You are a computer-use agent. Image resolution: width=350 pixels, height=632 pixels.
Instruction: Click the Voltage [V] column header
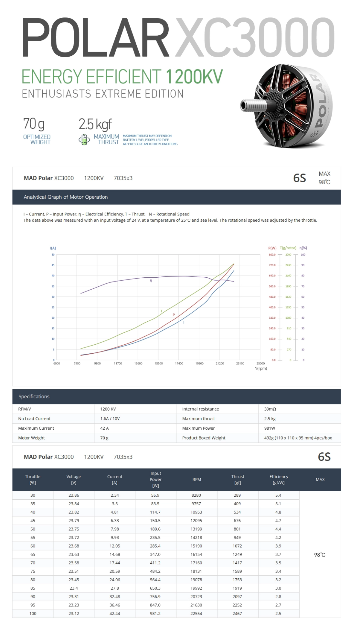[74, 480]
